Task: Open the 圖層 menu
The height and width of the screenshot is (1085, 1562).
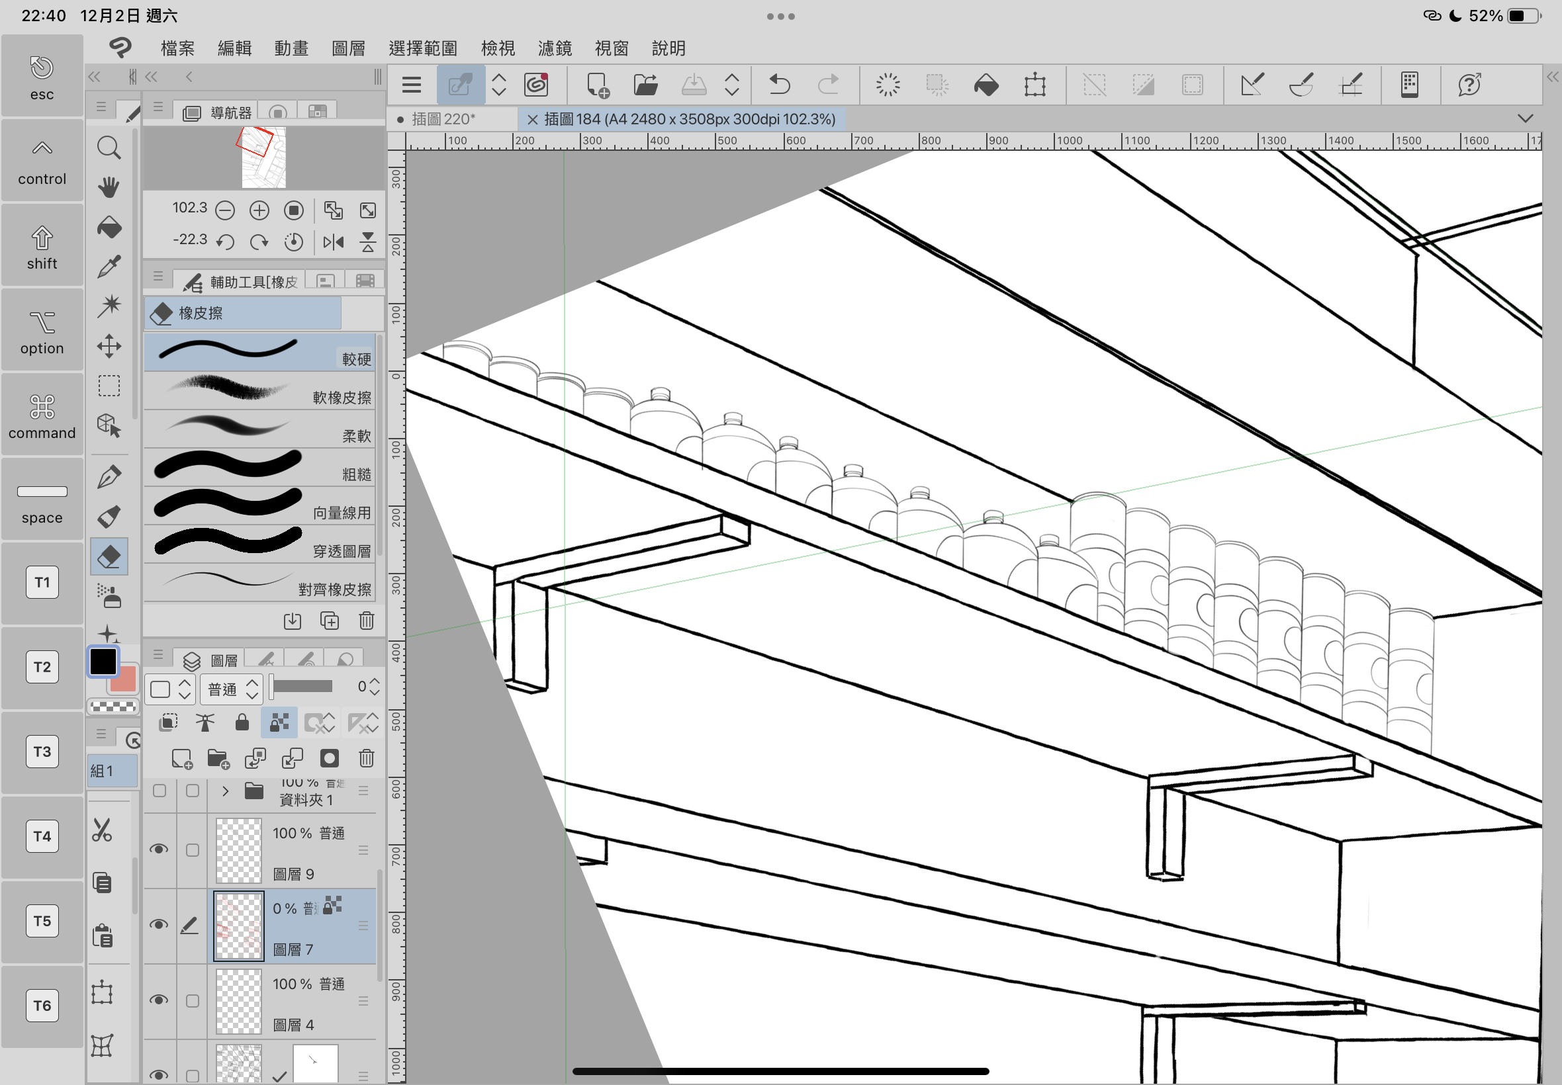Action: (348, 48)
